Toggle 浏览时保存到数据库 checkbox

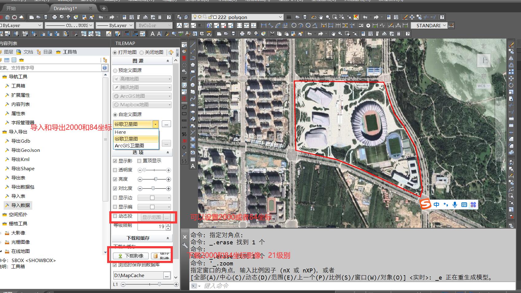pos(115,265)
